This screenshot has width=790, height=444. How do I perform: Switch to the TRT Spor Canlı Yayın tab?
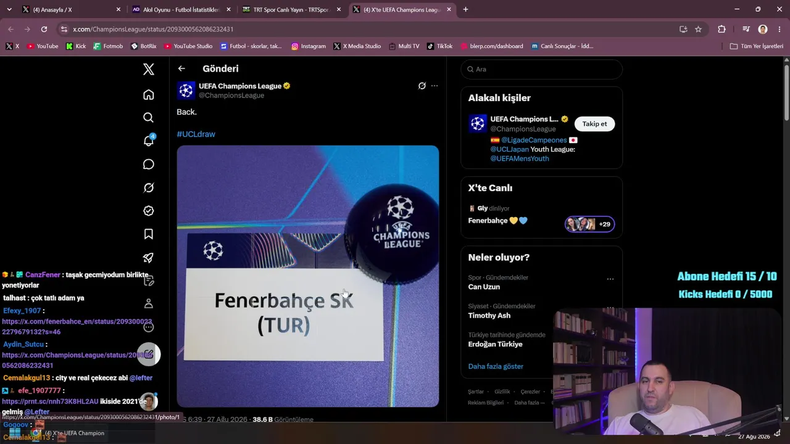click(x=291, y=9)
